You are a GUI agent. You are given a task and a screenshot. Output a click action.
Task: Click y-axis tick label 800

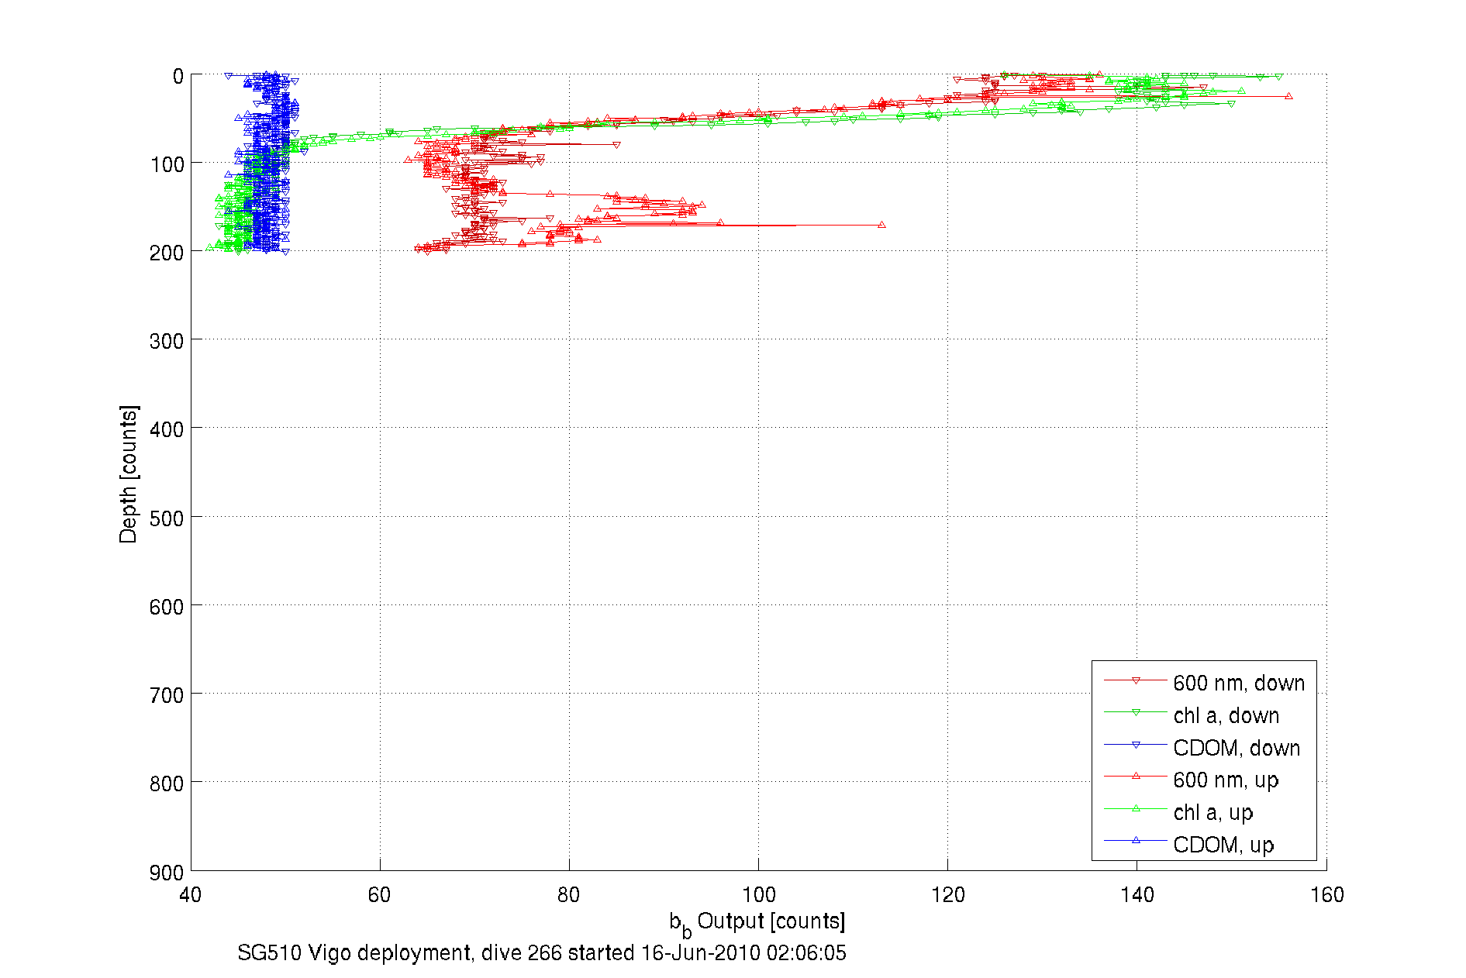pyautogui.click(x=167, y=783)
